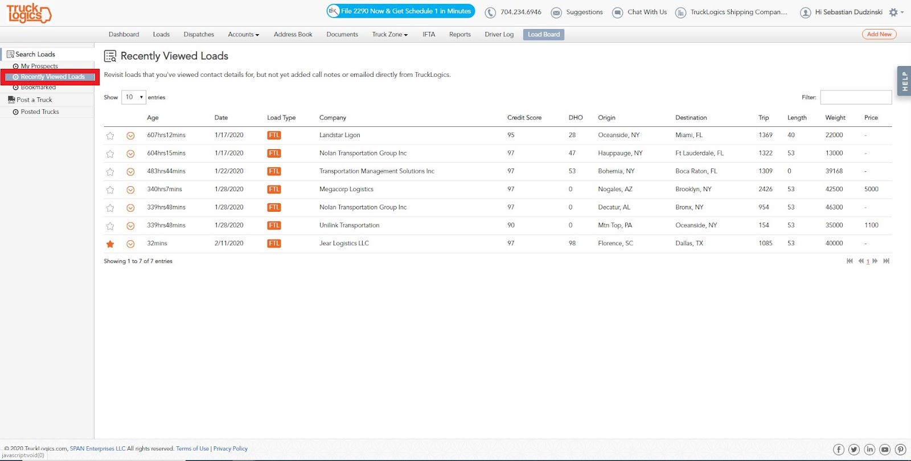911x461 pixels.
Task: Open the IFTA menu item
Action: click(x=429, y=35)
